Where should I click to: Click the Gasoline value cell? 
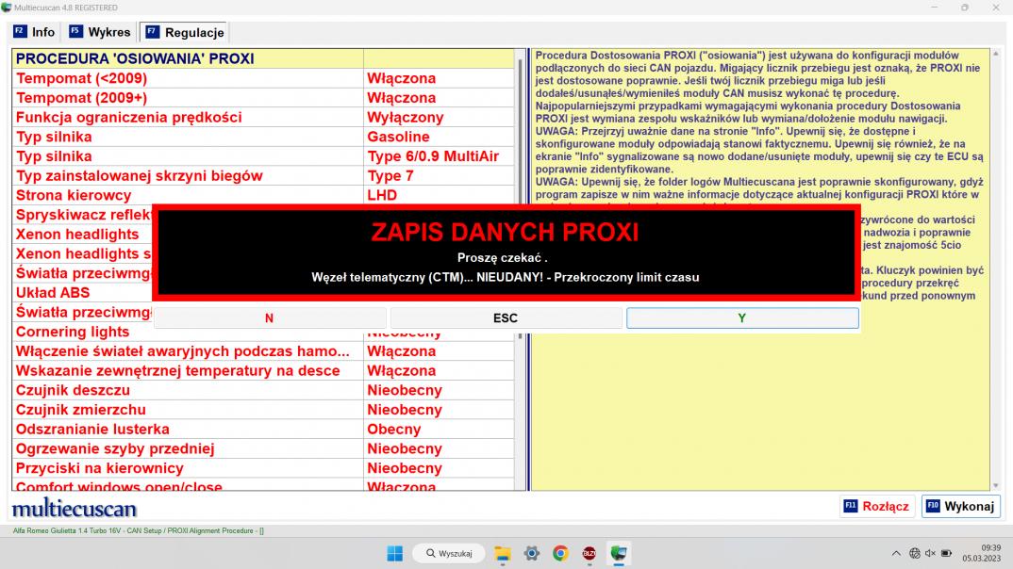coord(439,137)
